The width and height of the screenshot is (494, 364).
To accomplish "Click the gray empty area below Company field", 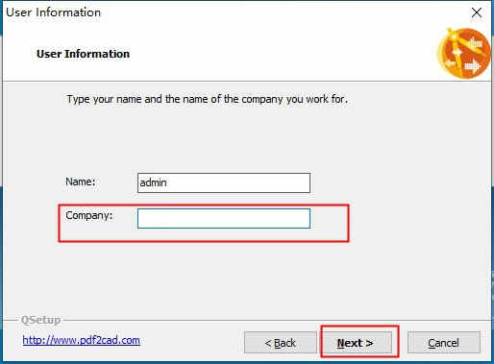I will [x=224, y=276].
